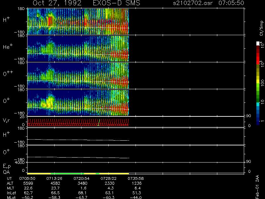Screen dimensions: 265x199
Task: Click the UT value '0720:54'
Action: pos(81,178)
